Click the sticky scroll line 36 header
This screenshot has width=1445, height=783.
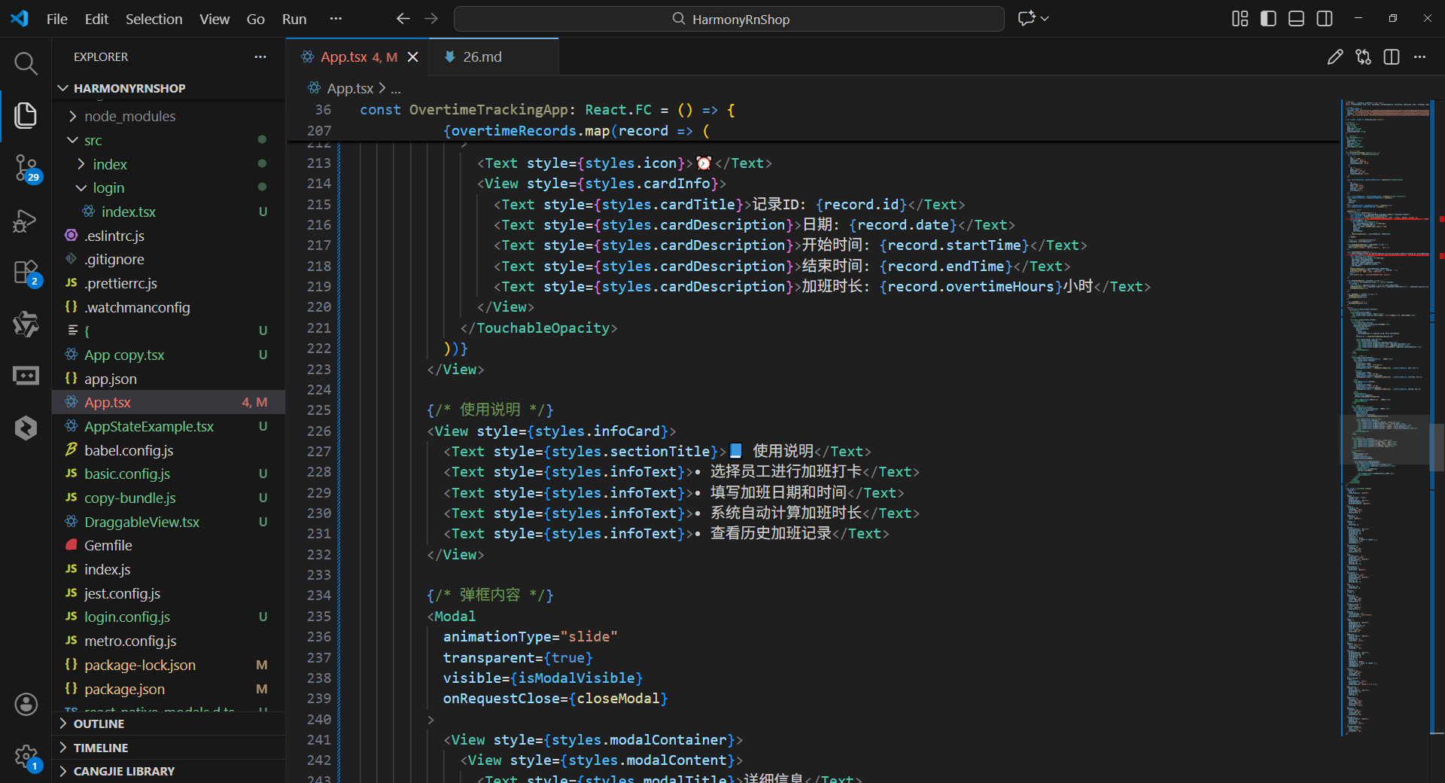[813, 110]
